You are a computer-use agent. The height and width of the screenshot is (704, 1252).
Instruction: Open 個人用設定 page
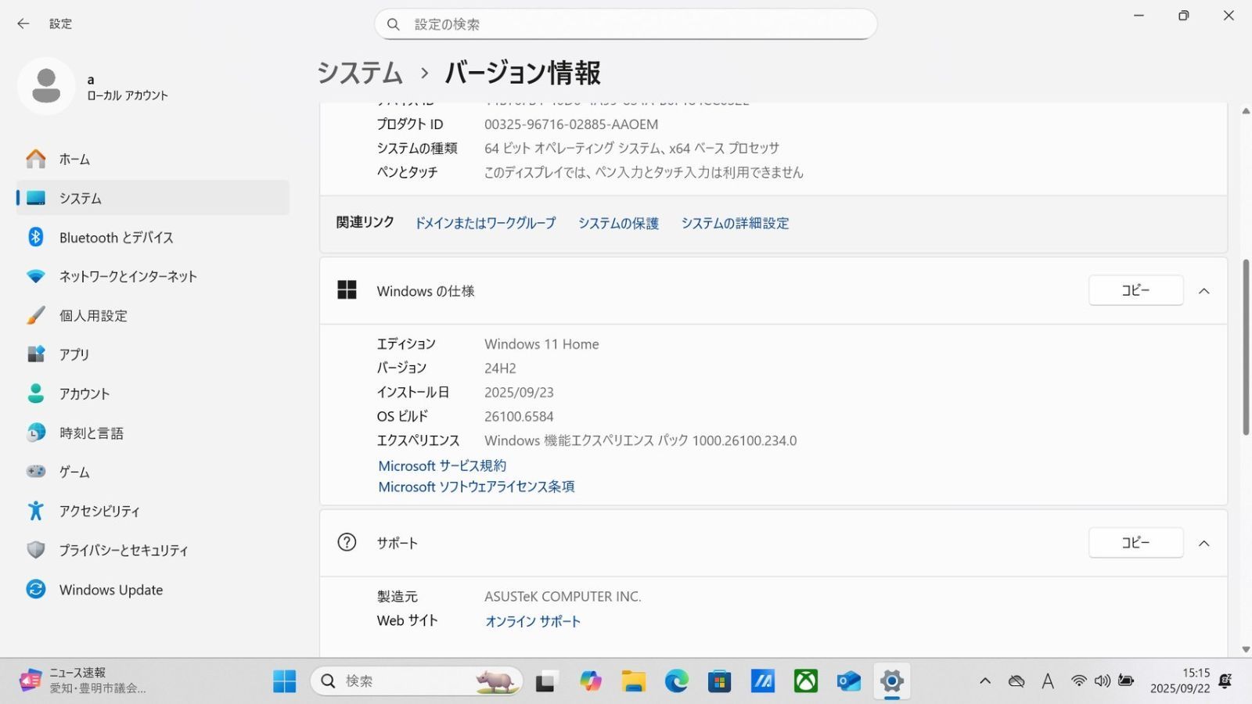[93, 315]
